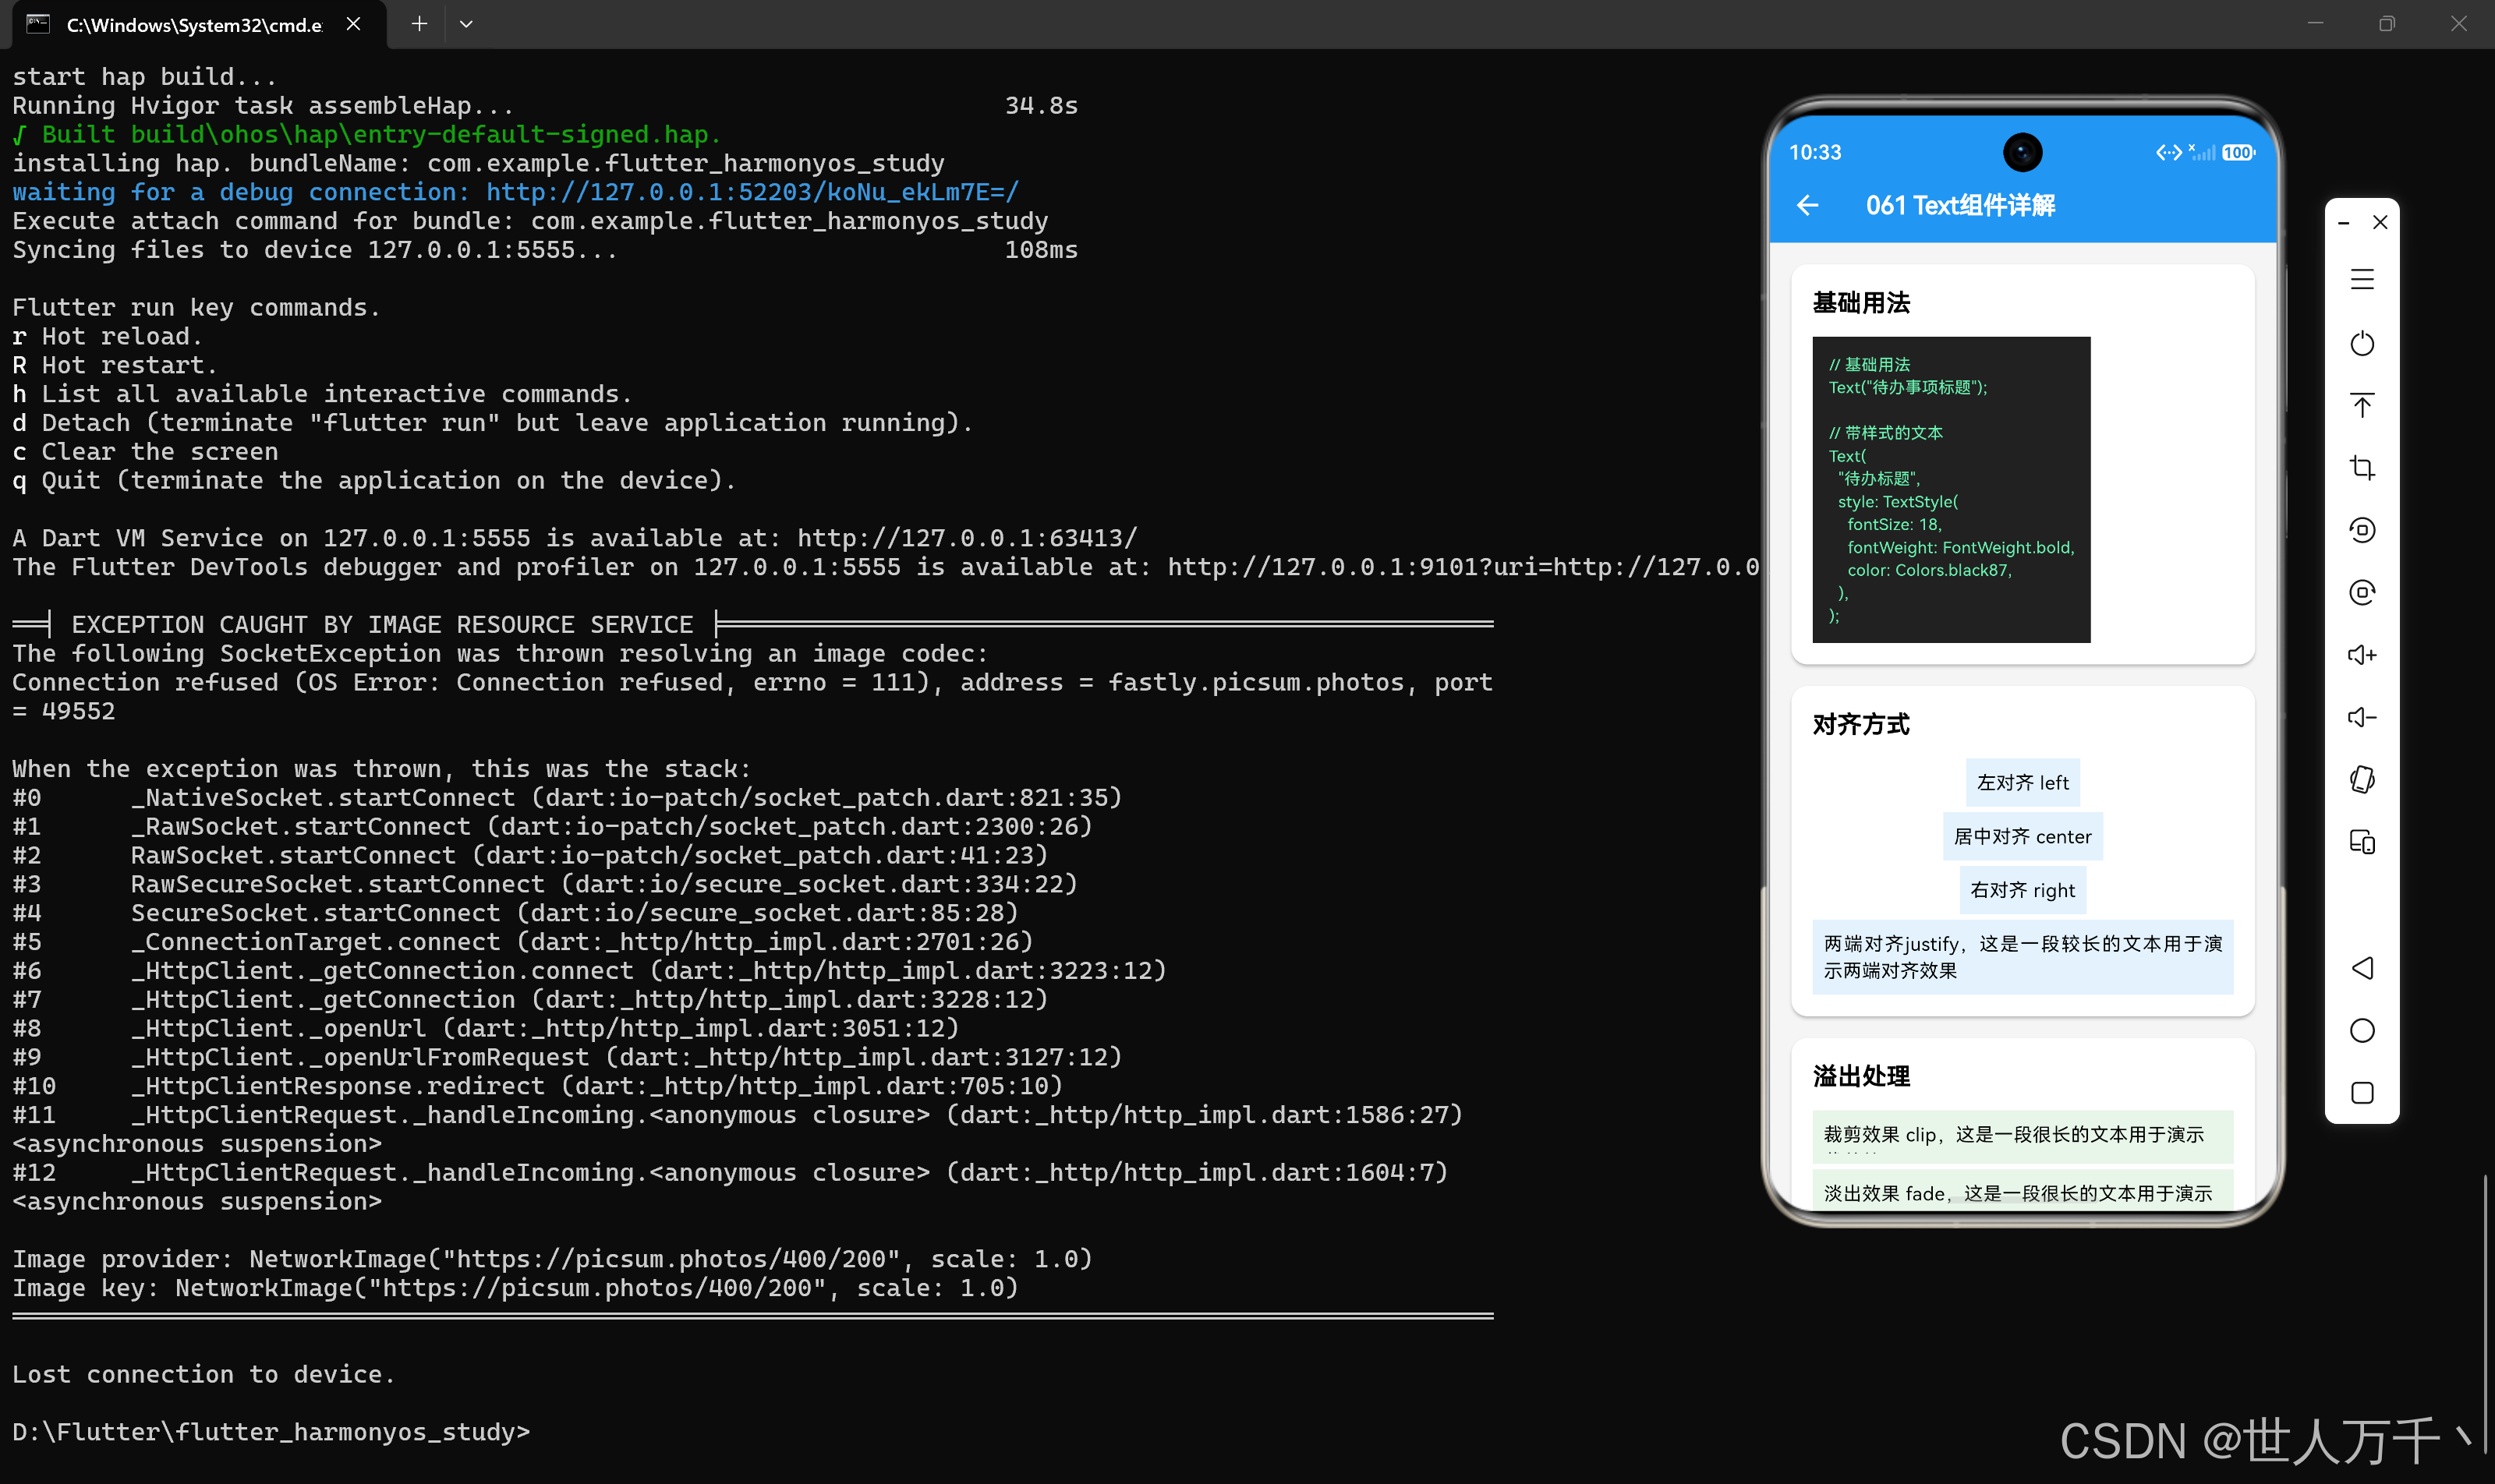Screen dimensions: 2495x1484
Task: Tap the emulator triangle back navigation button
Action: 2362,968
